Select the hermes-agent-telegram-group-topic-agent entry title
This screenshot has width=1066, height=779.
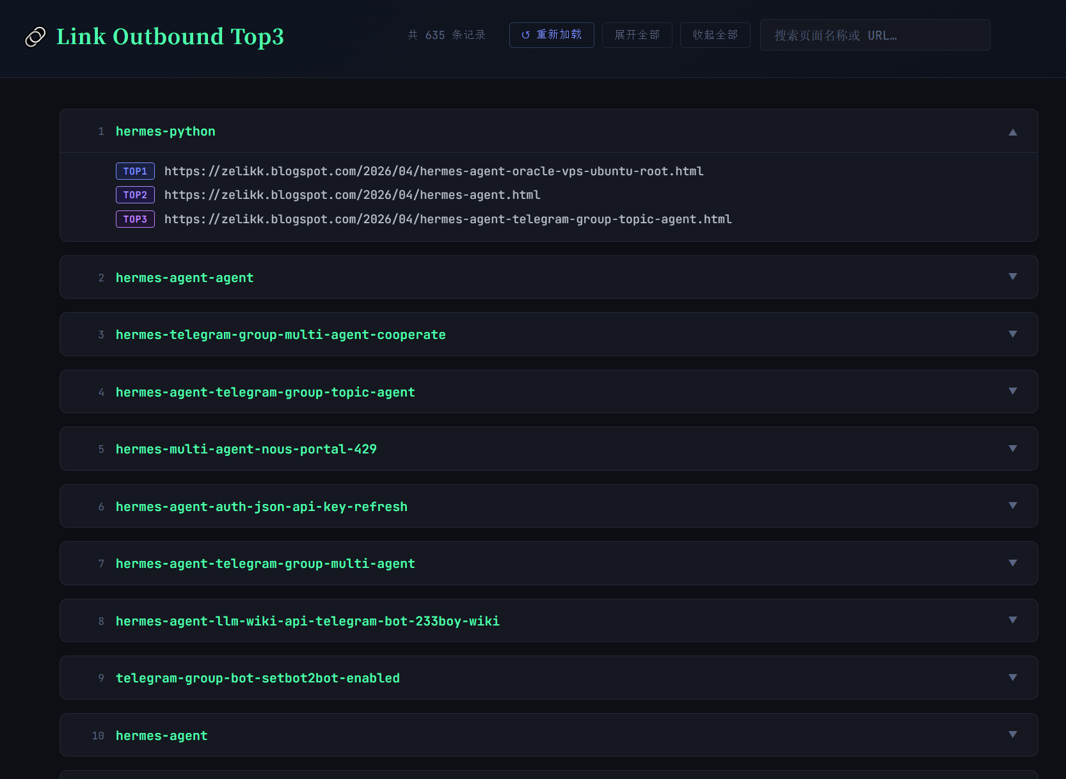(265, 392)
